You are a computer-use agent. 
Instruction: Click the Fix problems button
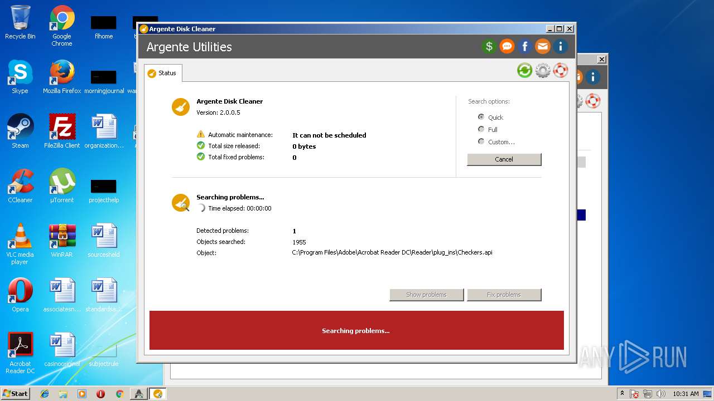tap(504, 295)
